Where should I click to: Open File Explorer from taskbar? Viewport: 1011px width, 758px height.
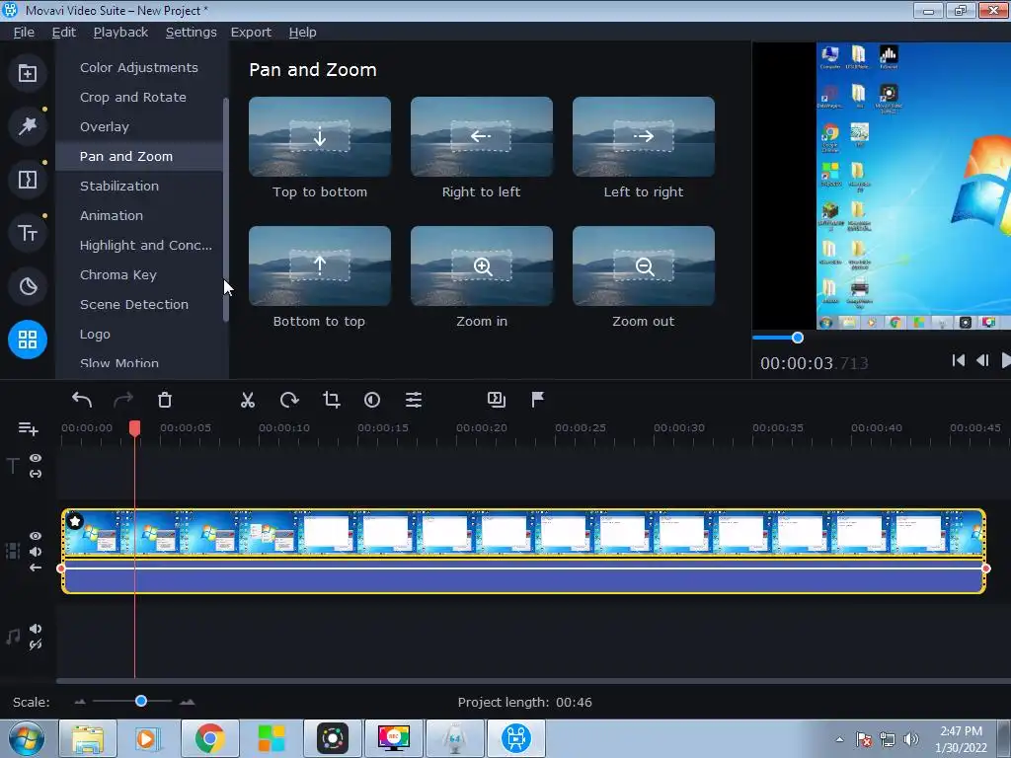[88, 738]
